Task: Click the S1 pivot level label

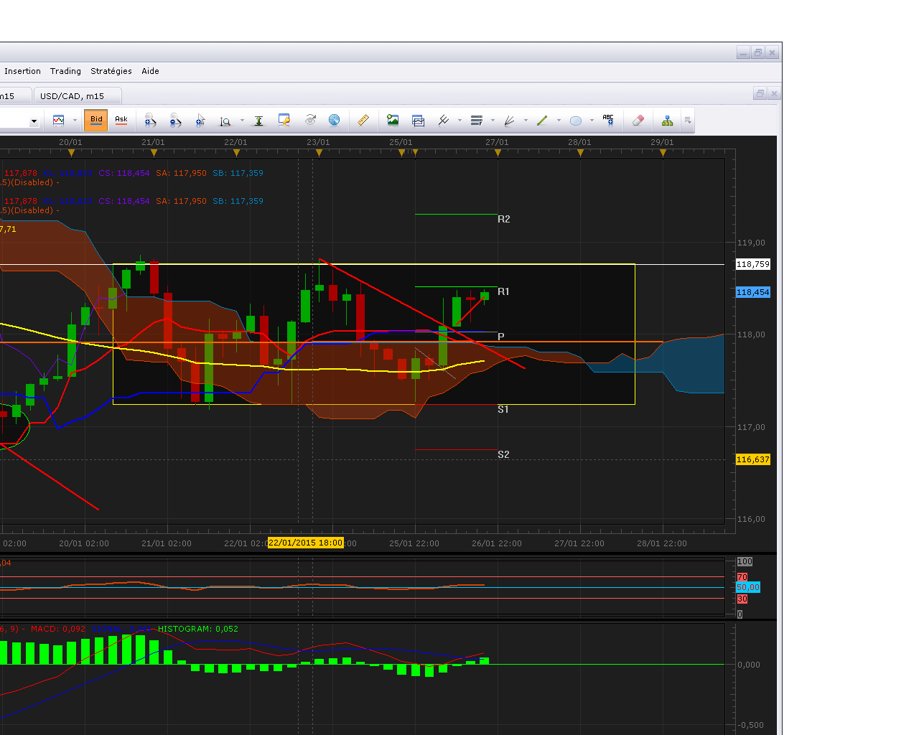Action: [503, 409]
